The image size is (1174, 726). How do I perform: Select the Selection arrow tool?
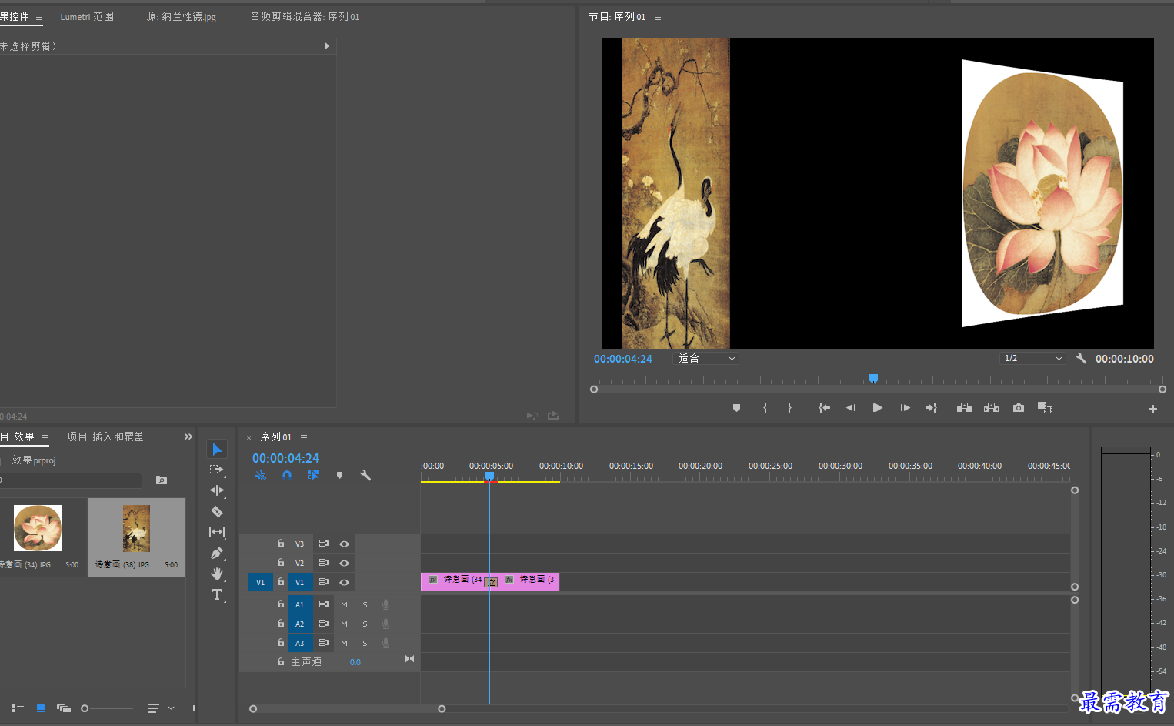pos(217,450)
